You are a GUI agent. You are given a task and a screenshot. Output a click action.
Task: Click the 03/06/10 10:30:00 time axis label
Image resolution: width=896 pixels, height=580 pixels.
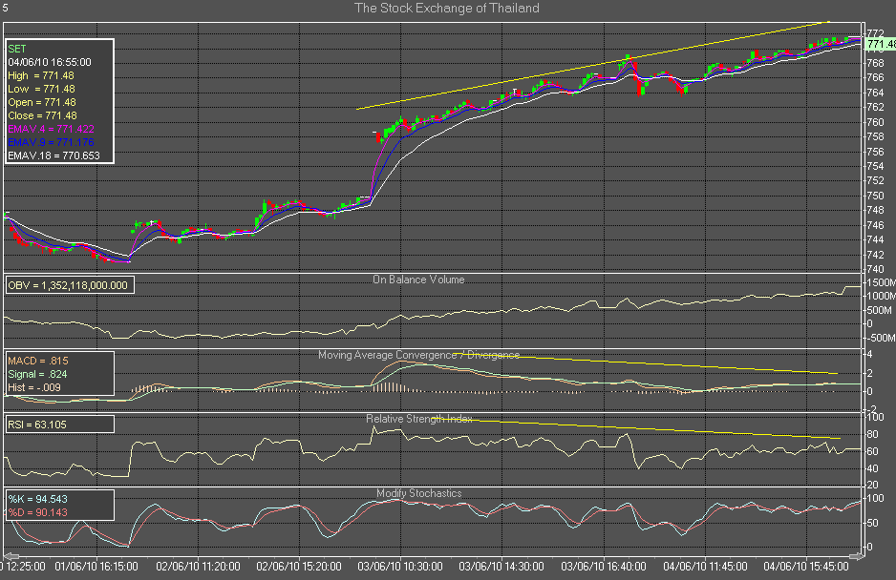click(400, 567)
